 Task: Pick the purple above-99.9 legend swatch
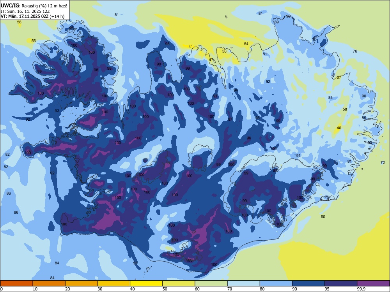(x=373, y=283)
